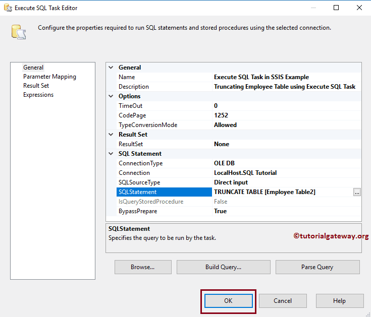Select TypeConversionMode value Allowed

(287, 125)
